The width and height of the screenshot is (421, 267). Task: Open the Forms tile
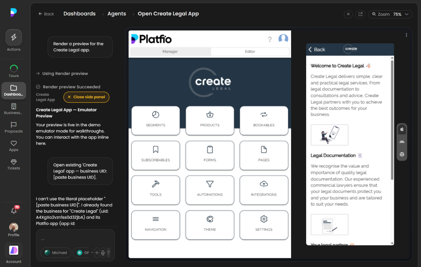point(210,155)
